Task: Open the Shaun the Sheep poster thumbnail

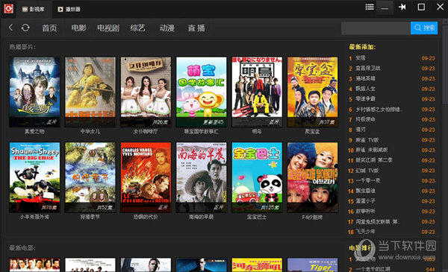Action: click(x=34, y=177)
